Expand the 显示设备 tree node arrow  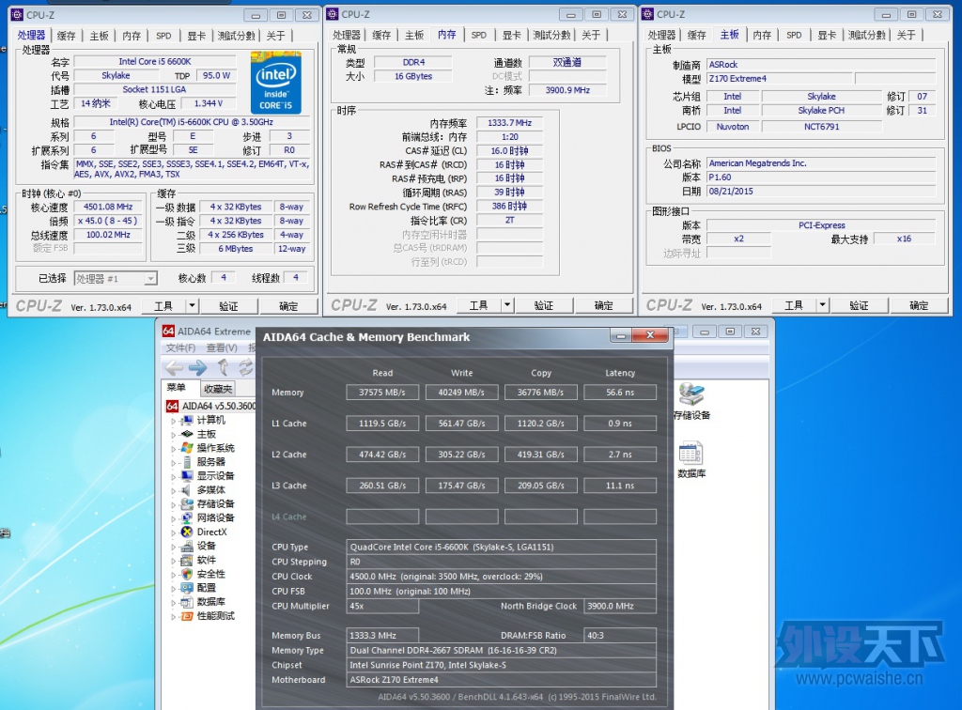coord(174,476)
